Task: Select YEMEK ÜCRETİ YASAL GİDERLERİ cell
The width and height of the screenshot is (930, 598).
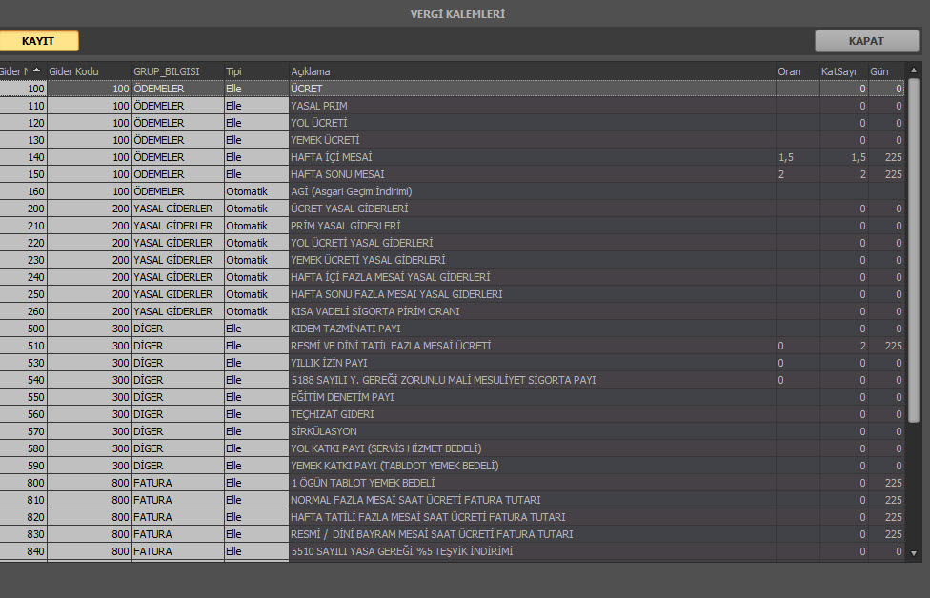Action: pos(532,260)
